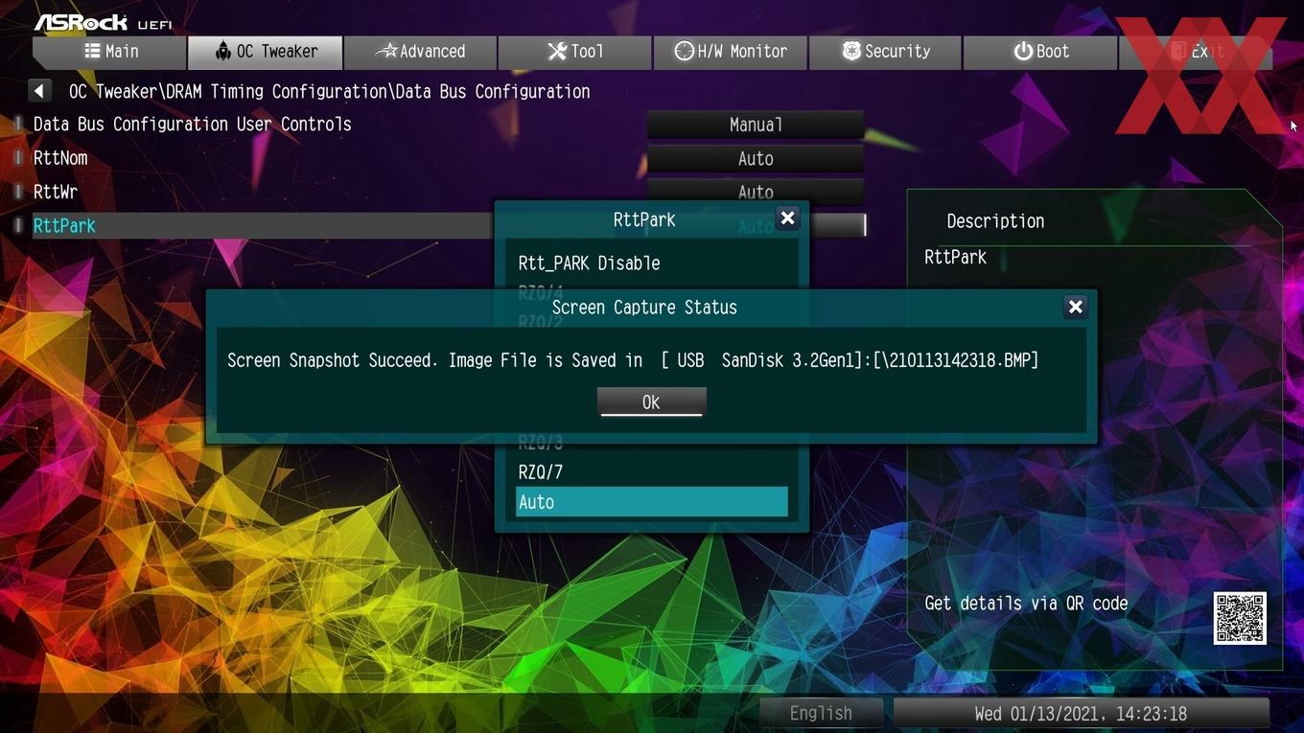Click the ASRock UEFI logo
This screenshot has height=733, width=1304.
pos(104,21)
